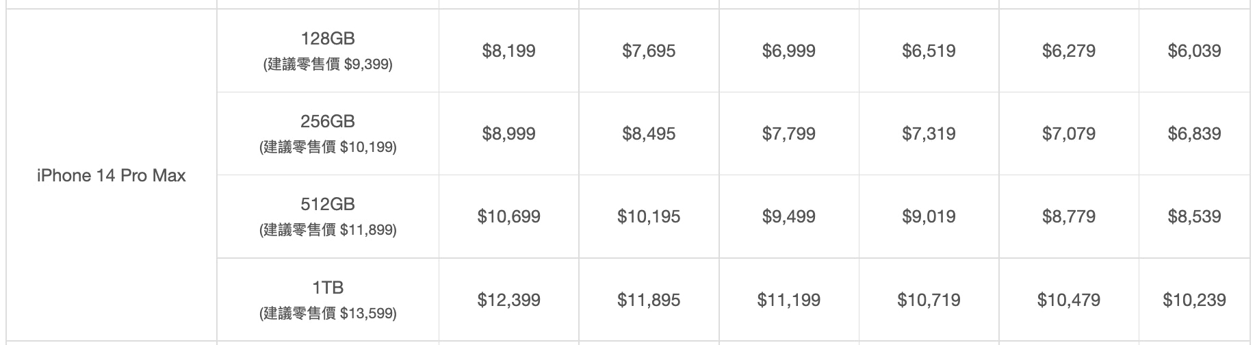
Task: Select the 512GB storage option cell
Action: (x=328, y=216)
